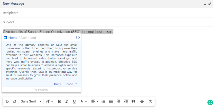This screenshot has width=213, height=108.
Task: Click the undo arrow in formatting toolbar
Action: coord(7,101)
